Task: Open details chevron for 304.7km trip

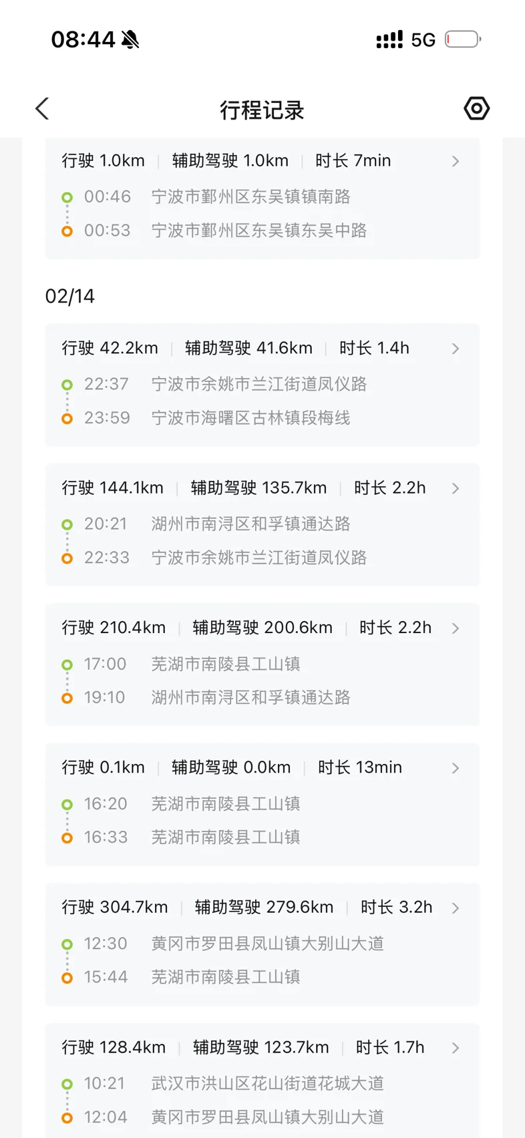Action: click(x=456, y=908)
